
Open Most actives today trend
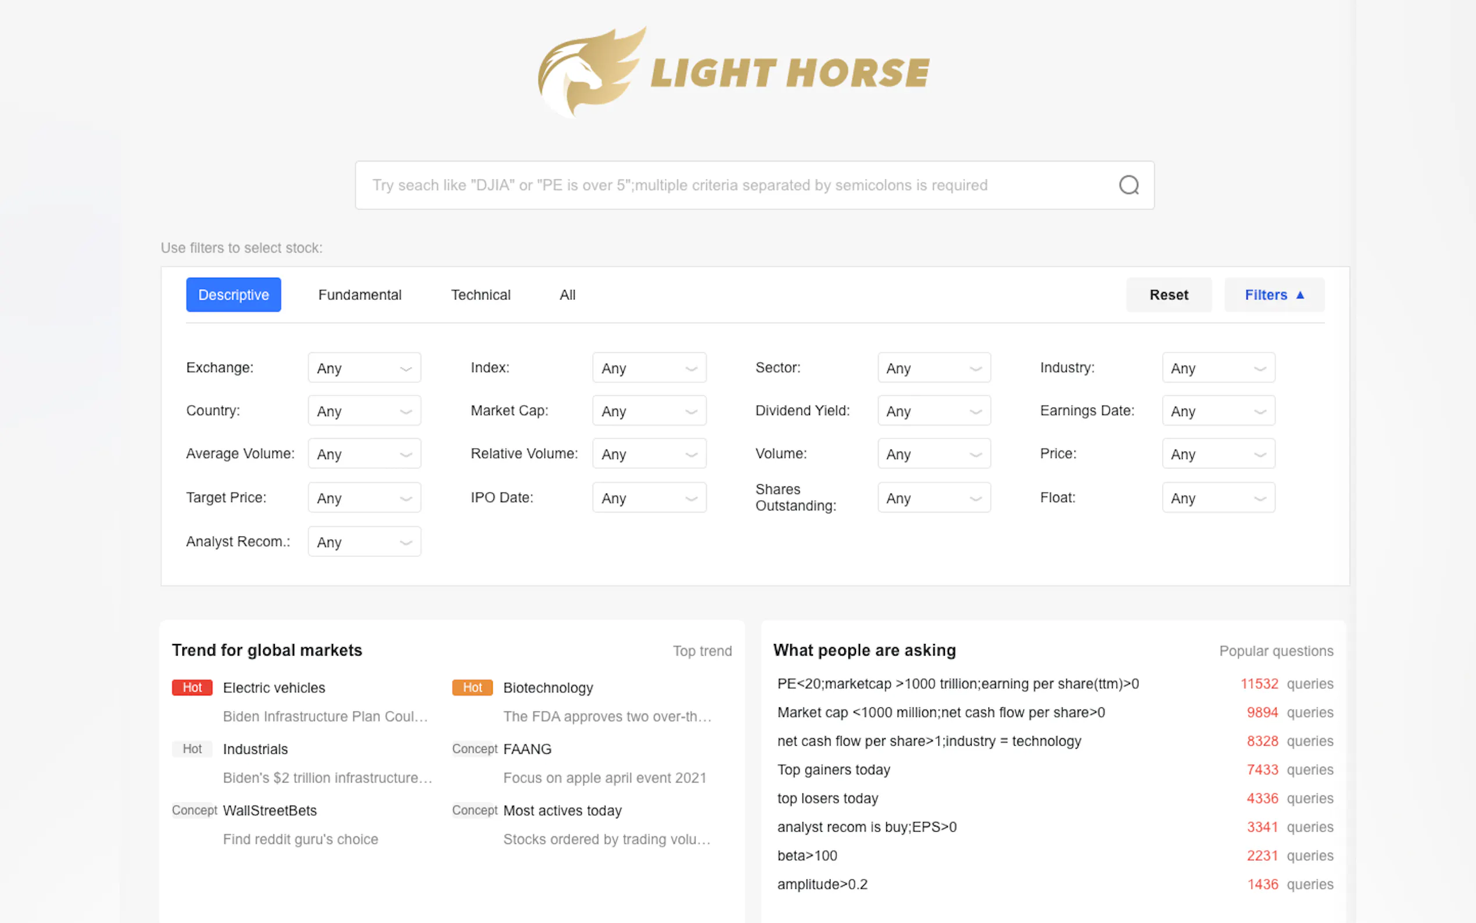point(562,811)
